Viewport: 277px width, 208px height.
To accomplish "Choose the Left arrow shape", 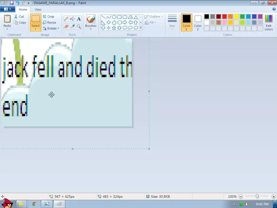I will [130, 22].
